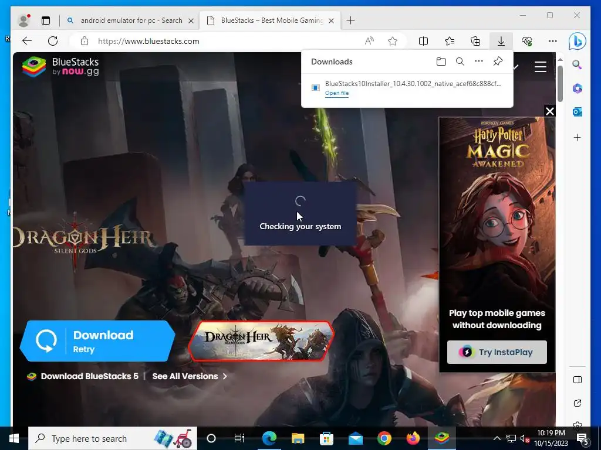
Task: Open a new browser tab
Action: [x=351, y=21]
